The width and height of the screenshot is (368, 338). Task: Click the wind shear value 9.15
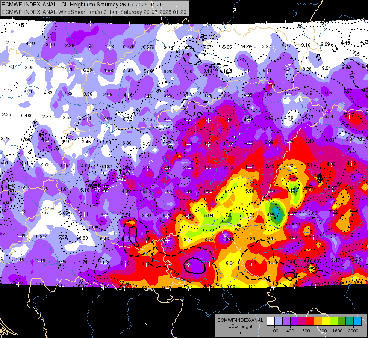point(271,238)
